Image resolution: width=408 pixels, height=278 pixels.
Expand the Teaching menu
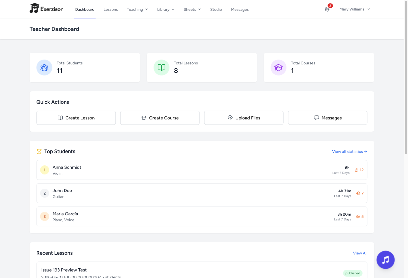pos(137,9)
